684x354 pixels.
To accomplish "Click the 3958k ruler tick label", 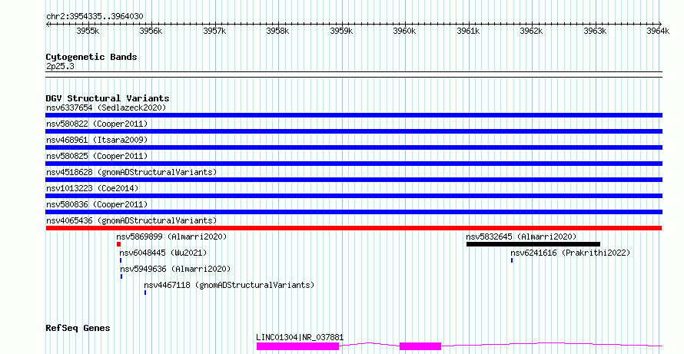I will click(x=278, y=31).
